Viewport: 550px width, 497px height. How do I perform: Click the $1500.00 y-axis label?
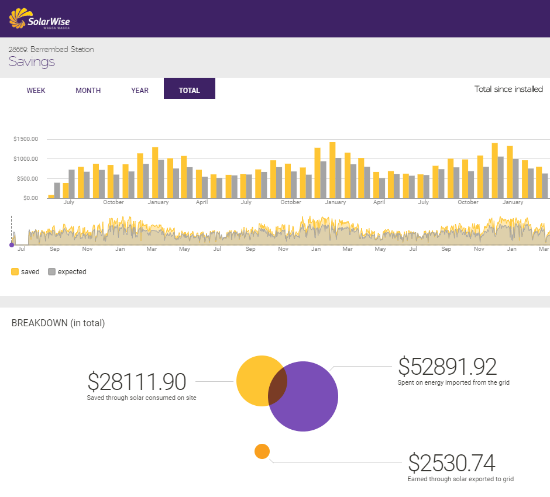26,139
